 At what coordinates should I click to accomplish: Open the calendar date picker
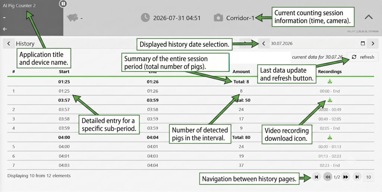(x=363, y=44)
